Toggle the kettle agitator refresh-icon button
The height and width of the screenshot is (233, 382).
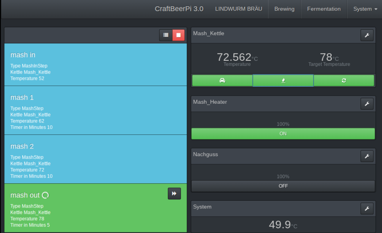(x=344, y=80)
